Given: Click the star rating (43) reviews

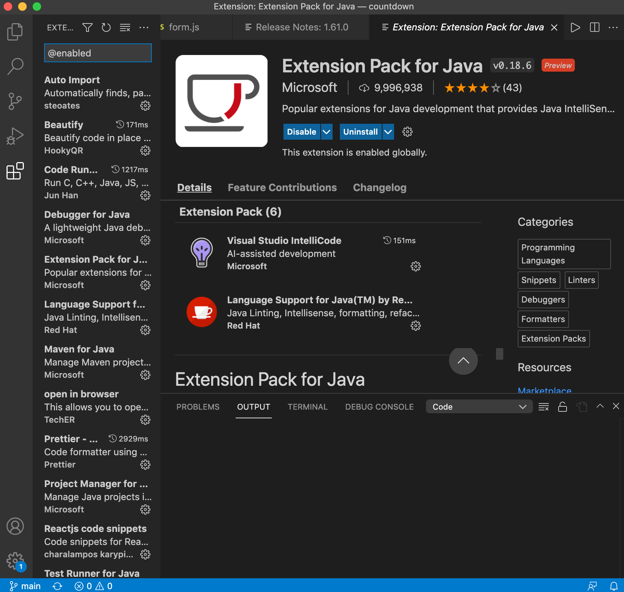Looking at the screenshot, I should click(483, 88).
